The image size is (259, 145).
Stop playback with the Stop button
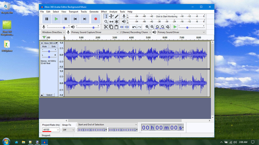click(x=66, y=19)
